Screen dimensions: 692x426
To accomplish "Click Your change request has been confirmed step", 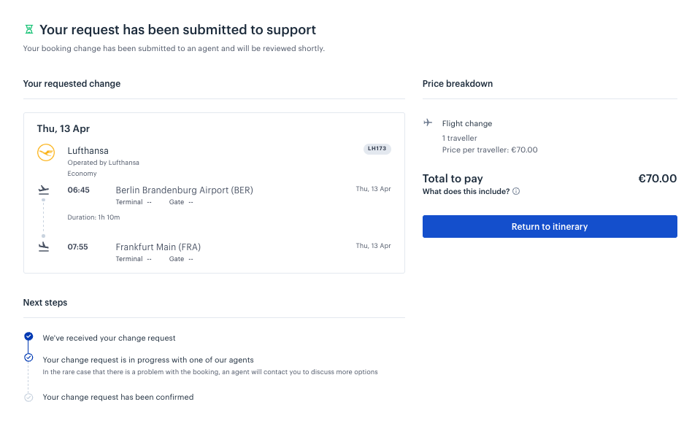I will (x=118, y=398).
